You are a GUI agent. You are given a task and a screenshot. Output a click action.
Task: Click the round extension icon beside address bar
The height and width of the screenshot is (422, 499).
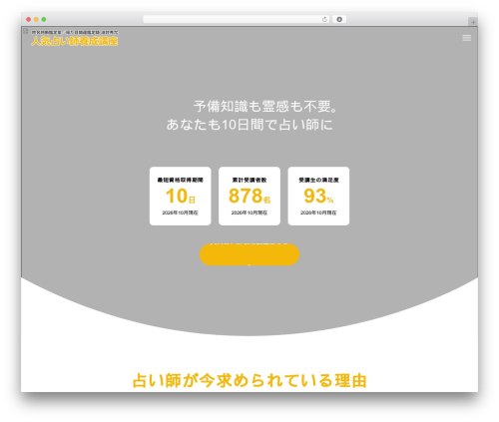click(x=339, y=20)
